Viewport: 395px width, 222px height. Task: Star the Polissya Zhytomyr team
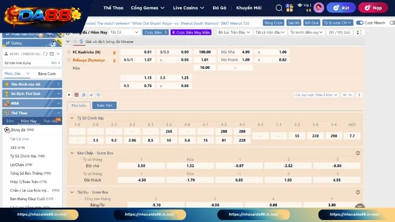coord(69,60)
